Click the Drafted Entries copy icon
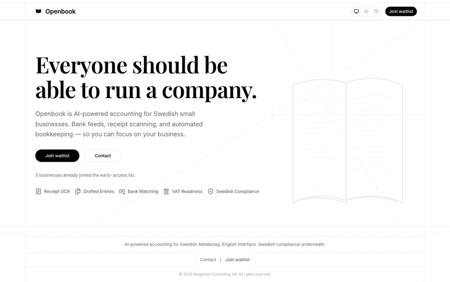450x282 pixels. [78, 192]
